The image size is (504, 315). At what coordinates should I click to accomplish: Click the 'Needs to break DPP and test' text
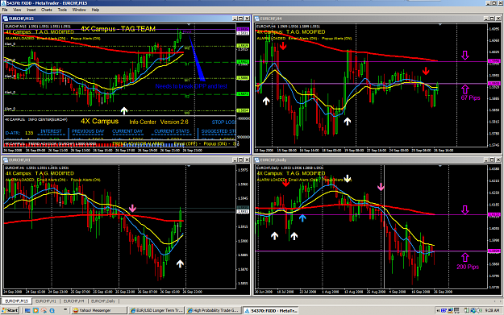coord(191,86)
